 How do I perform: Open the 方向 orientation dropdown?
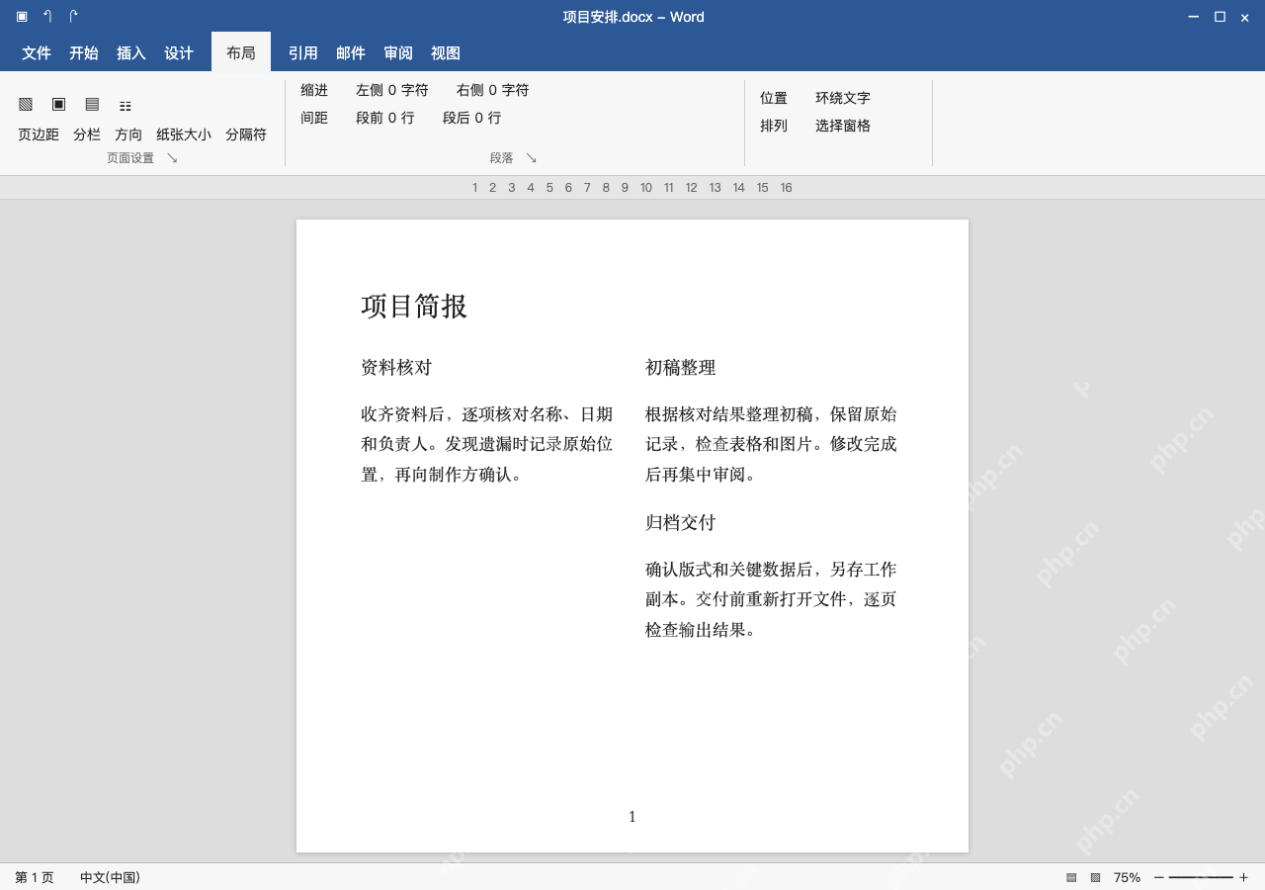point(128,134)
